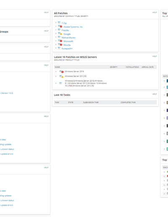Sort WSUS patches by ARRIVAL DATE column

pos(147,67)
